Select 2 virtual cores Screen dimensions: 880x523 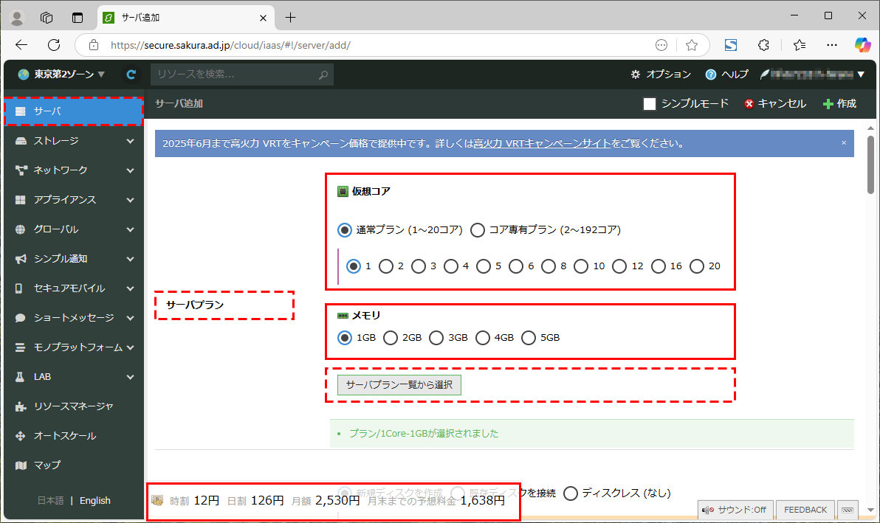[x=386, y=266]
